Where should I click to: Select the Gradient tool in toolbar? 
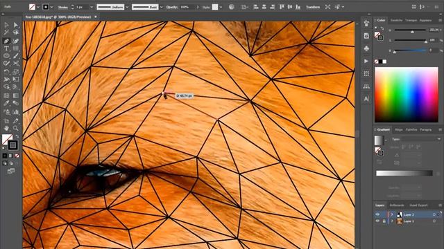[16, 95]
